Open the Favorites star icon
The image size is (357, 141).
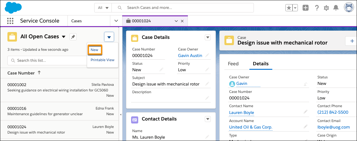tap(289, 8)
